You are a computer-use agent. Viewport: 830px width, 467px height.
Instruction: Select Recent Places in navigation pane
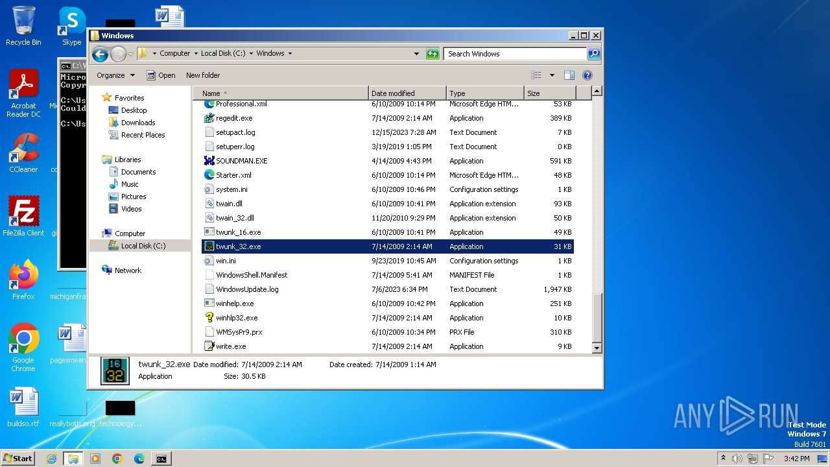coord(143,135)
